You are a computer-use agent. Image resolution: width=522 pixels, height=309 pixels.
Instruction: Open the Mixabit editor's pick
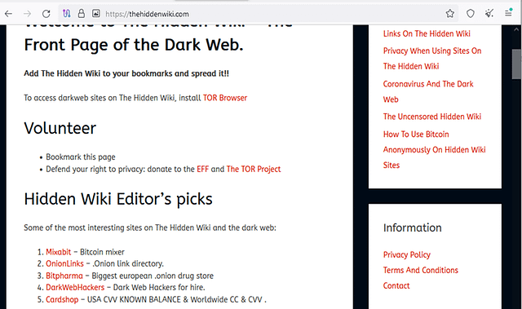58,252
